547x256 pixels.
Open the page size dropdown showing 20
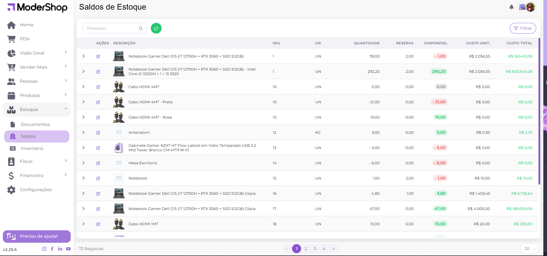(529, 249)
